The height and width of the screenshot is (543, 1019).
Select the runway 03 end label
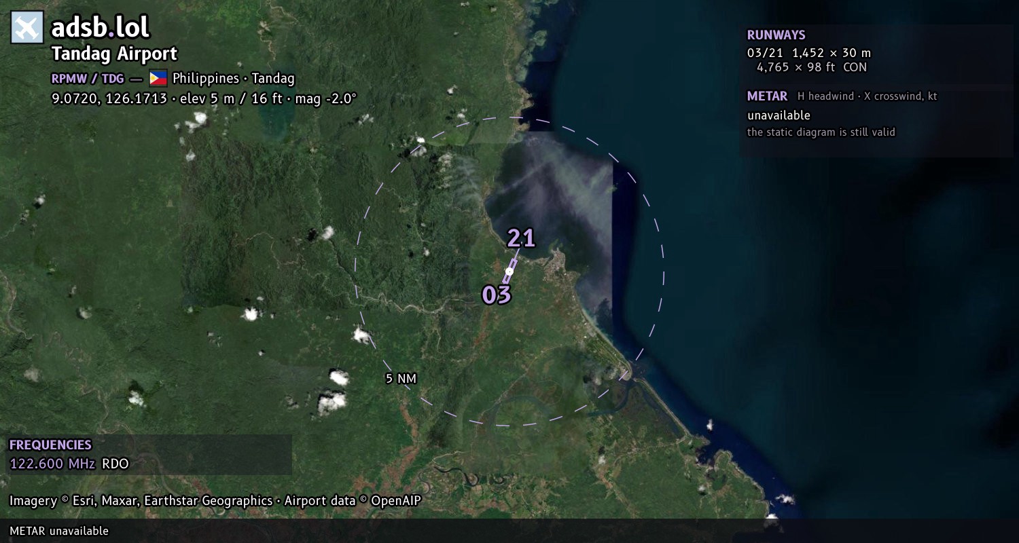pyautogui.click(x=496, y=295)
